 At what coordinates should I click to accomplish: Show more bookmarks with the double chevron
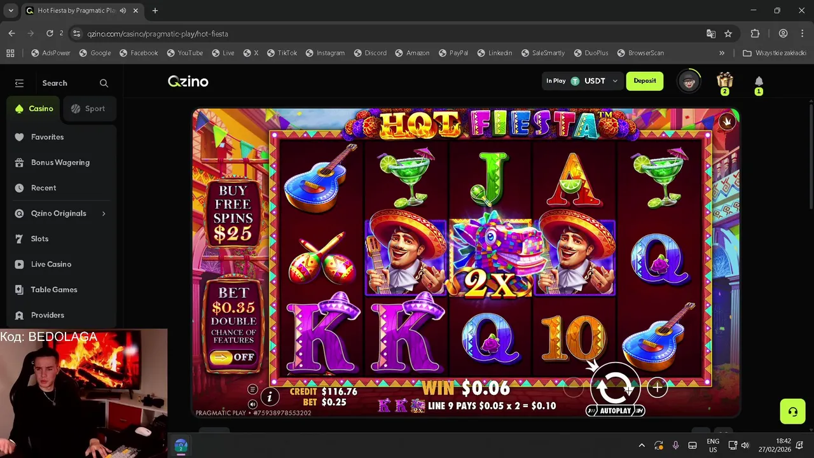[x=722, y=53]
